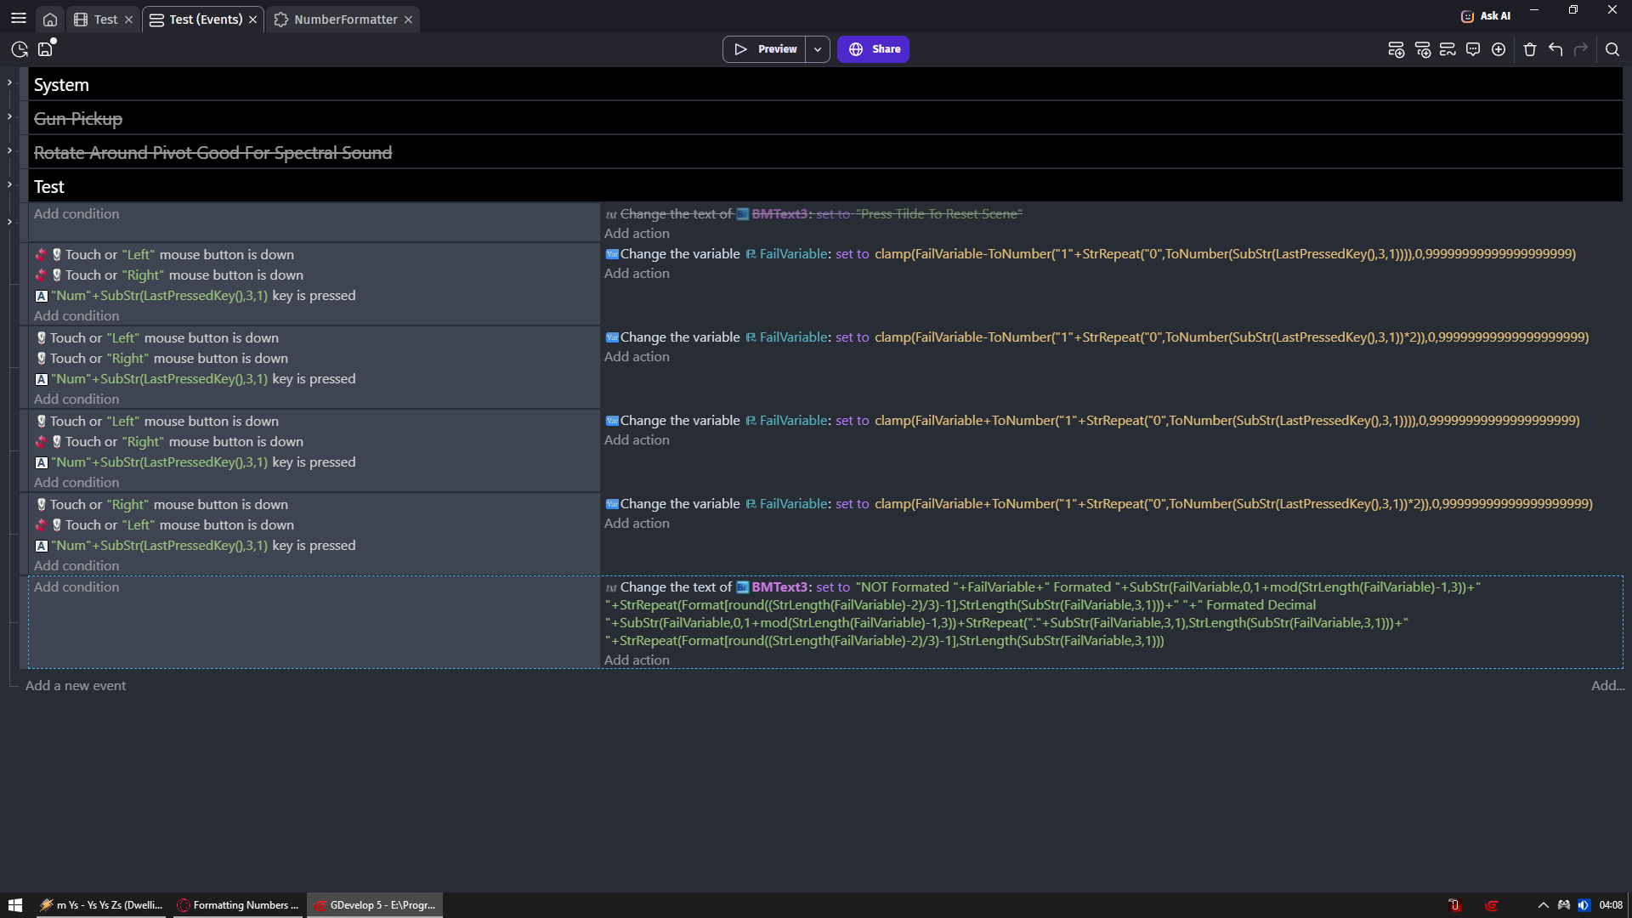Click the Add a sub-event toolbar icon
This screenshot has height=918, width=1632.
tap(1422, 49)
